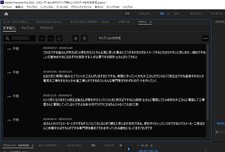Image resolution: width=225 pixels, height=152 pixels.
Task: Go to next search result arrow
Action: point(51,39)
